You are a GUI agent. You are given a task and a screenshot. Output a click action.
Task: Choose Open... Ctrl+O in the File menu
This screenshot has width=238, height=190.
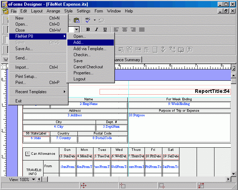[39, 24]
